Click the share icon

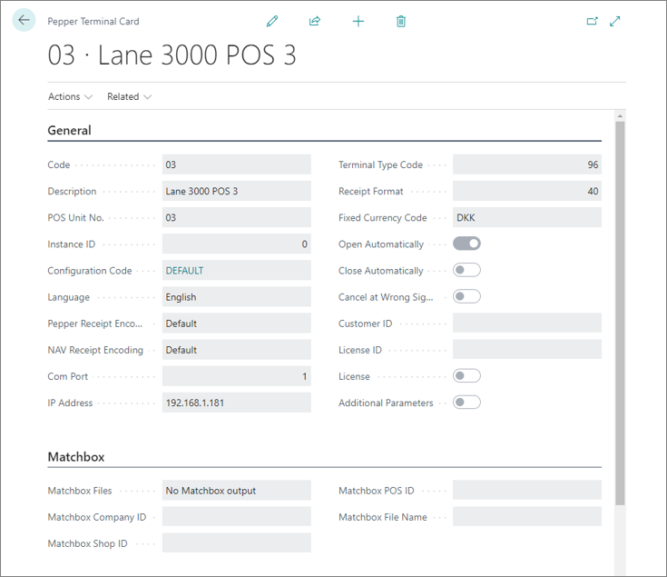tap(315, 21)
